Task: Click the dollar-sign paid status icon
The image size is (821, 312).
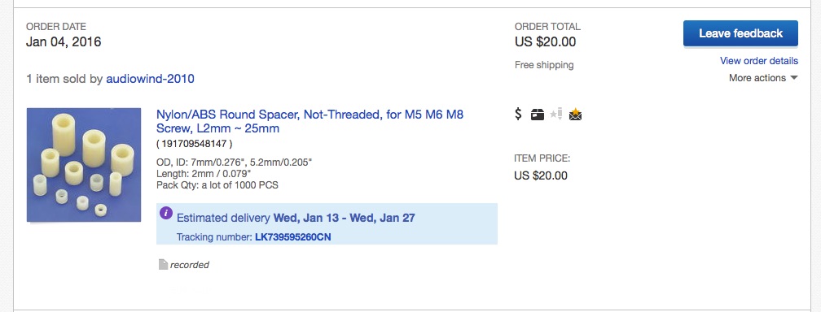Action: coord(518,114)
